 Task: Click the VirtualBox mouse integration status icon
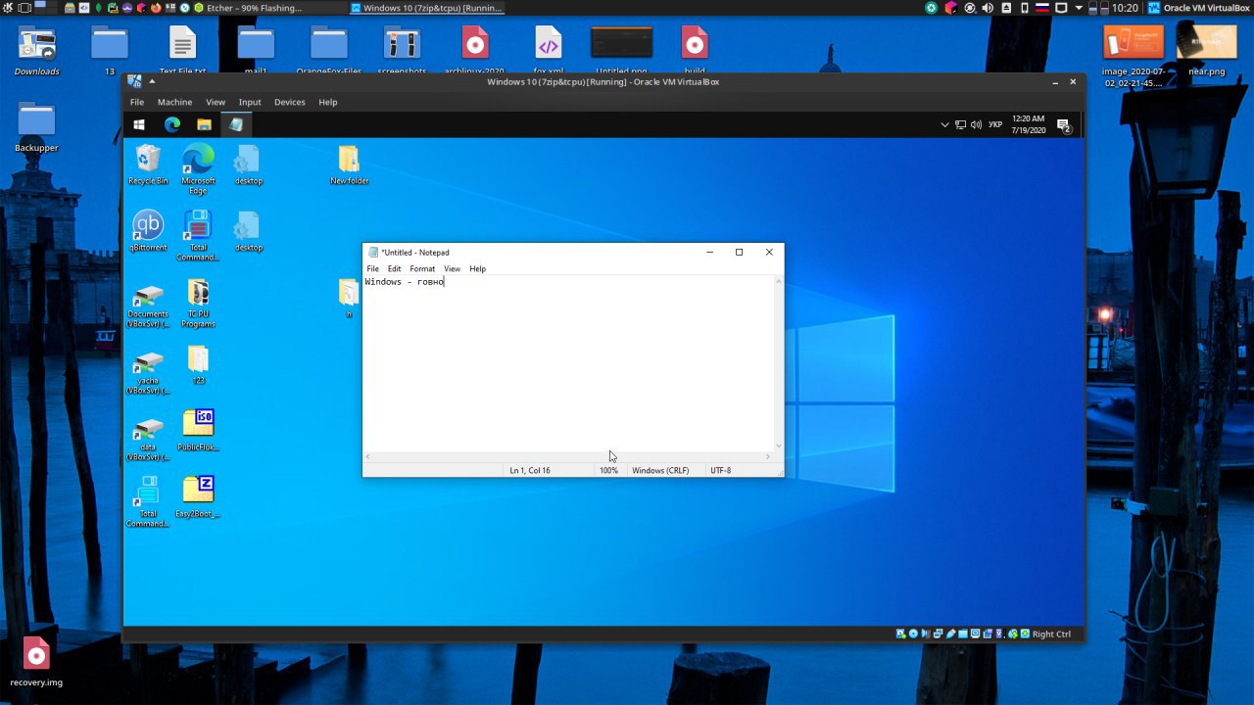point(1012,634)
